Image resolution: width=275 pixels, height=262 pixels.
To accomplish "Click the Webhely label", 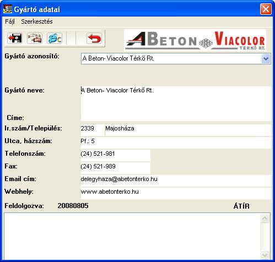I will pos(19,192).
